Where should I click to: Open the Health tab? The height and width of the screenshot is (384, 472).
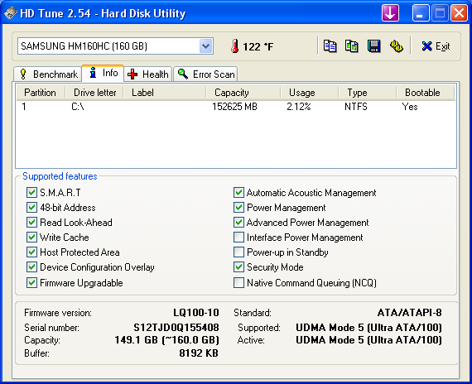point(147,74)
